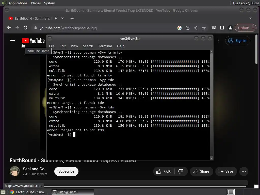Toggle Chrome side panel
This screenshot has width=260, height=195.
pos(222,28)
